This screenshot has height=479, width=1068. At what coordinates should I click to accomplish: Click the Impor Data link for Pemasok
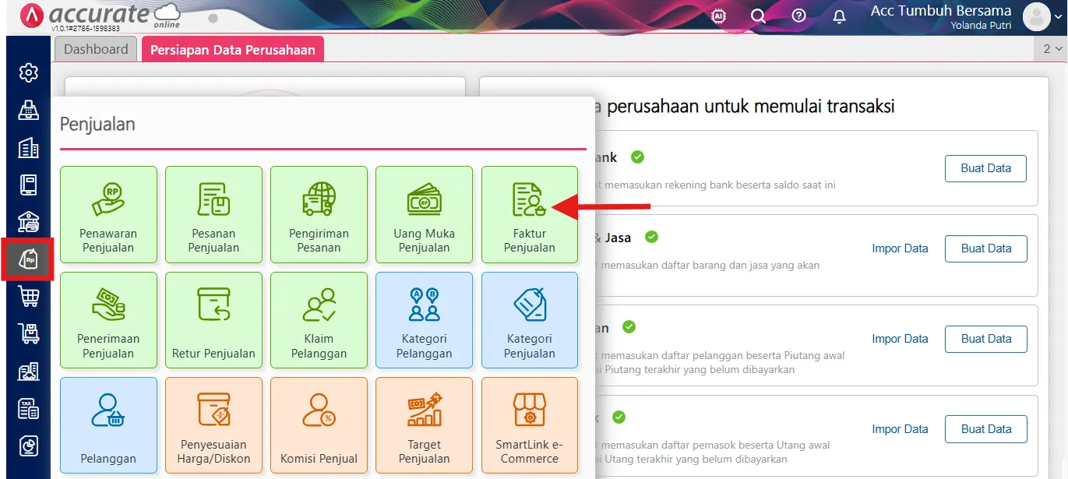pos(901,428)
